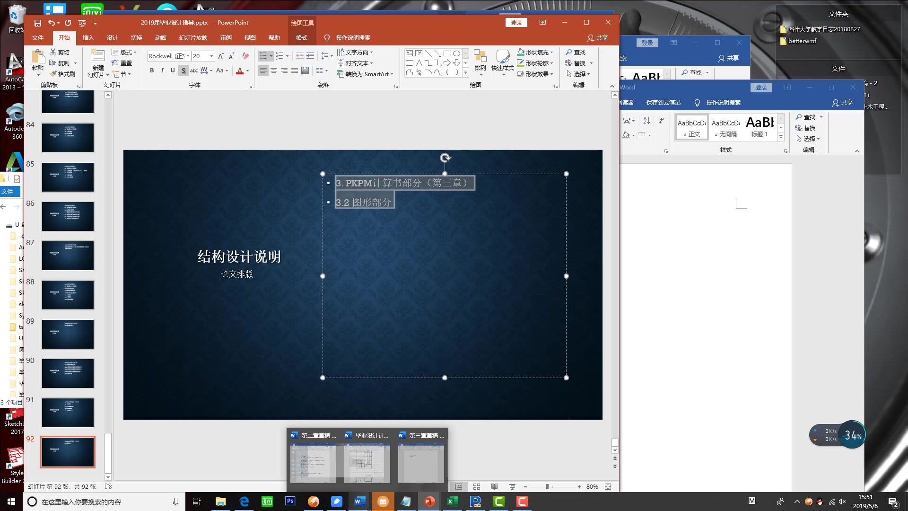Select the oval shape in shapes gallery
The width and height of the screenshot is (908, 511).
pyautogui.click(x=456, y=53)
